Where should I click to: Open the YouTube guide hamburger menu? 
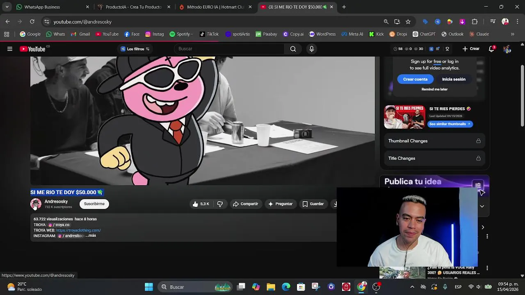pyautogui.click(x=10, y=49)
